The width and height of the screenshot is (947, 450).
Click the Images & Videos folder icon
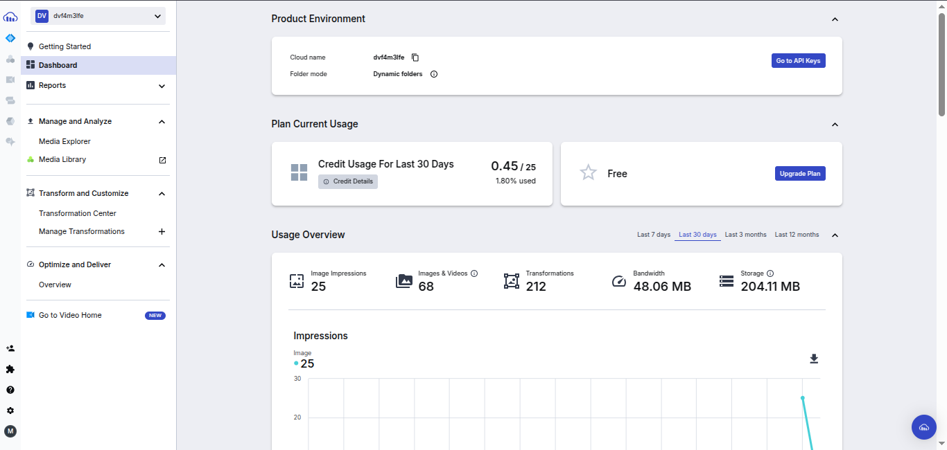click(404, 281)
